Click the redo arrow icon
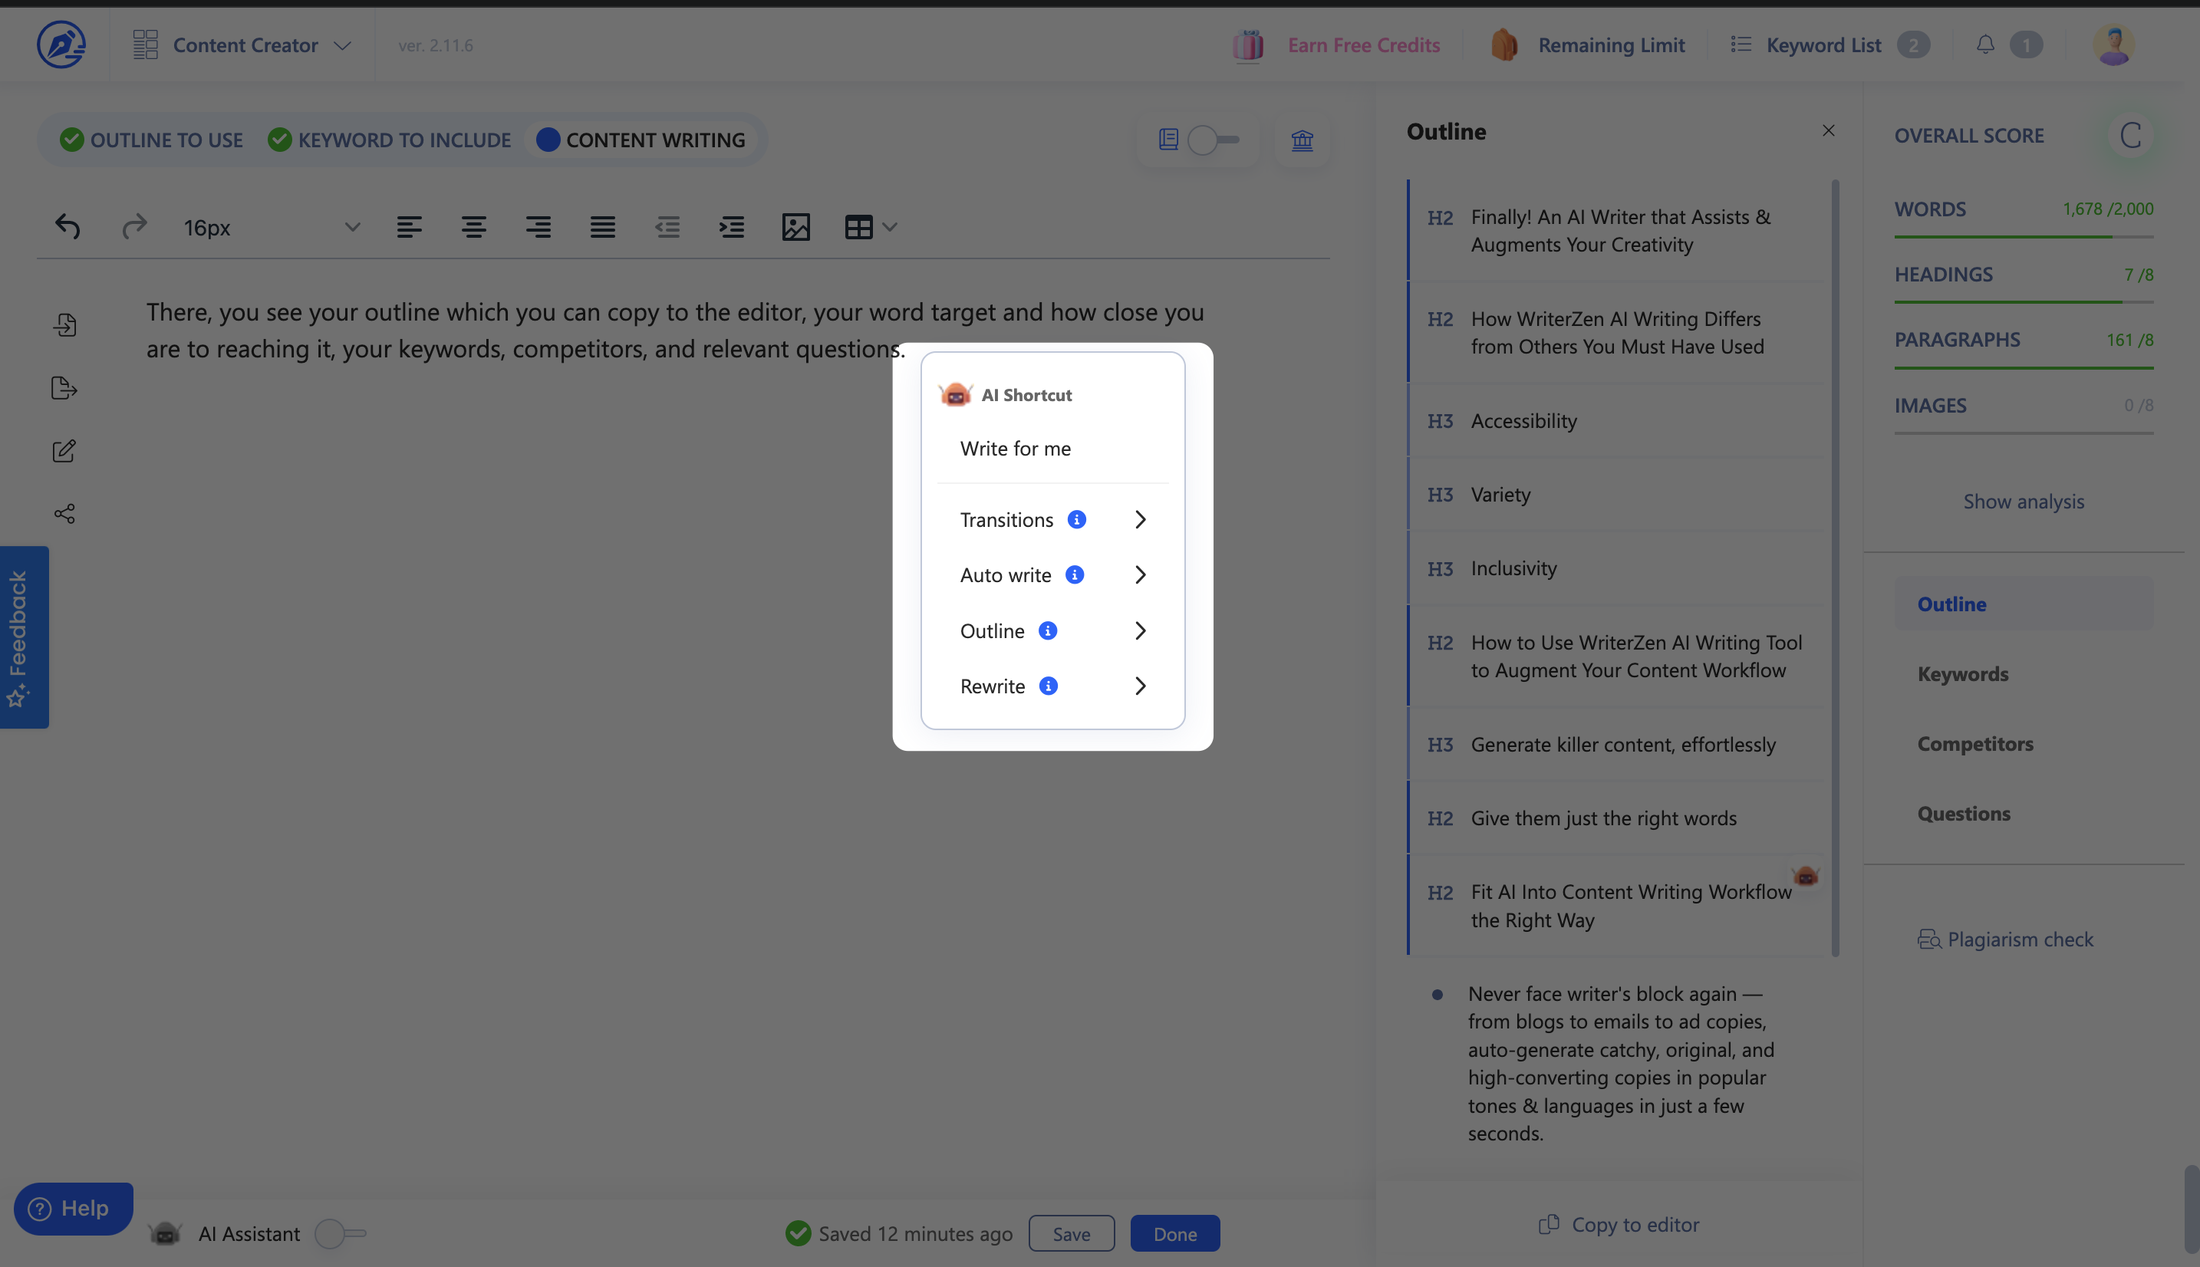This screenshot has width=2200, height=1267. 134,227
